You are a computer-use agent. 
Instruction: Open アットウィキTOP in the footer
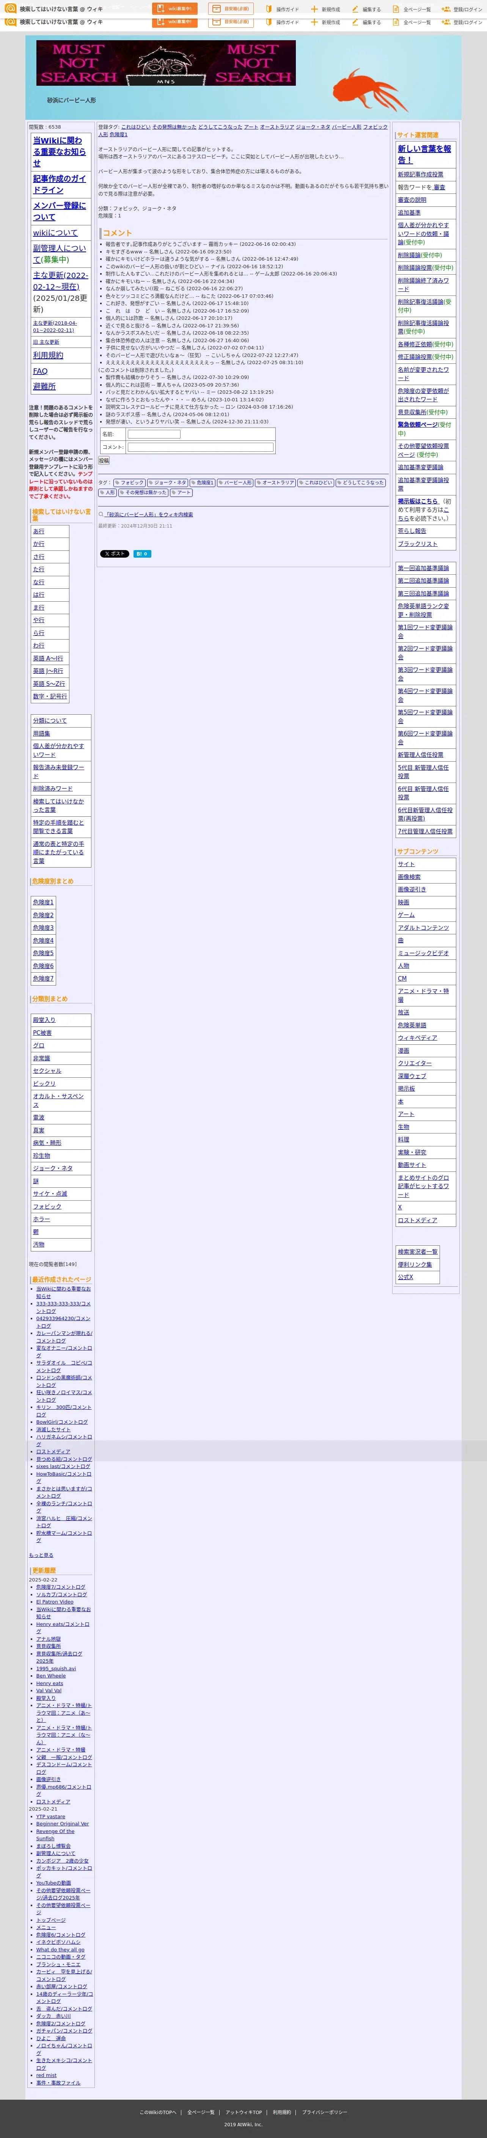point(244,2112)
